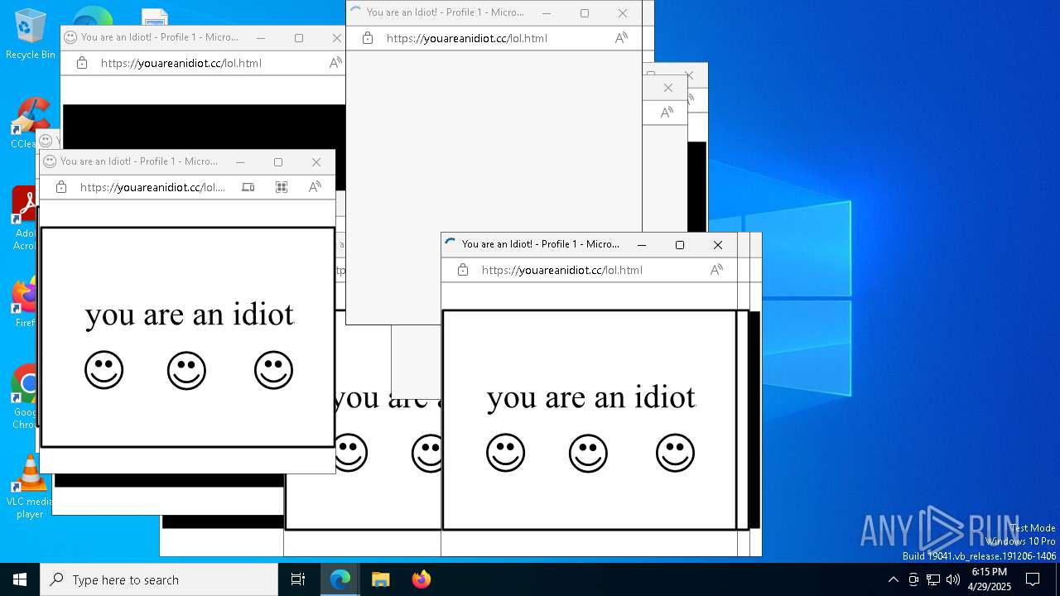Screen dimensions: 1060x596
Task: Click smiley favicon of back-left Edge window
Action: (70, 37)
